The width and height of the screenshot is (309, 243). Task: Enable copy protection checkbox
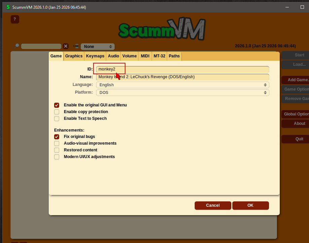57,112
